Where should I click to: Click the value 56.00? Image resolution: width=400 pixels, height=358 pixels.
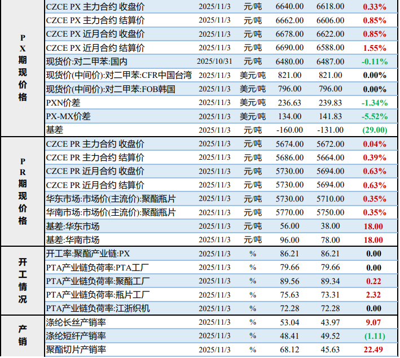[289, 226]
